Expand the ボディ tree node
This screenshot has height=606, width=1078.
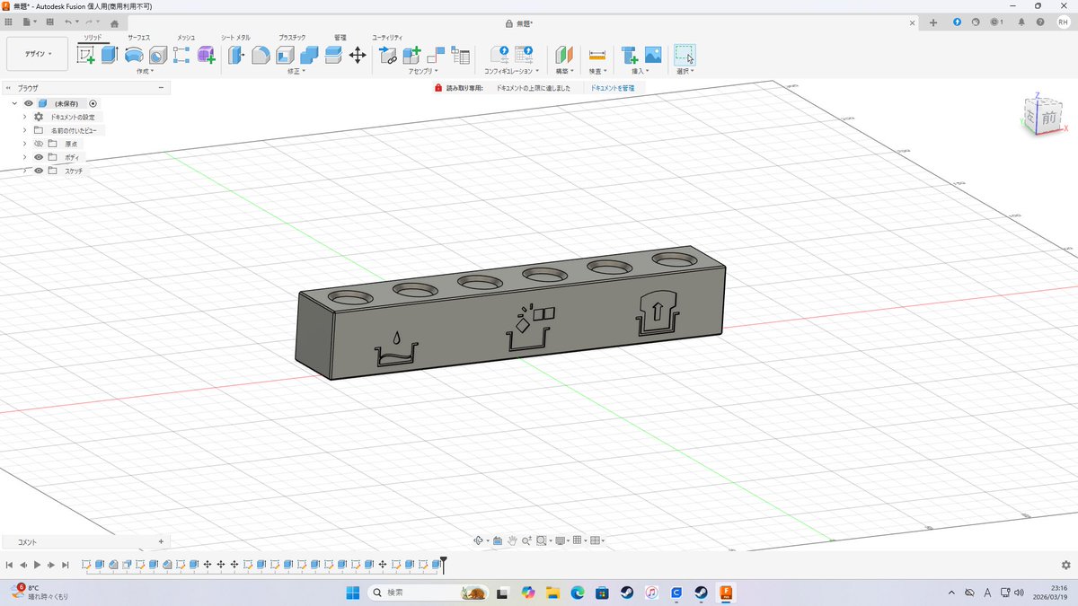25,157
